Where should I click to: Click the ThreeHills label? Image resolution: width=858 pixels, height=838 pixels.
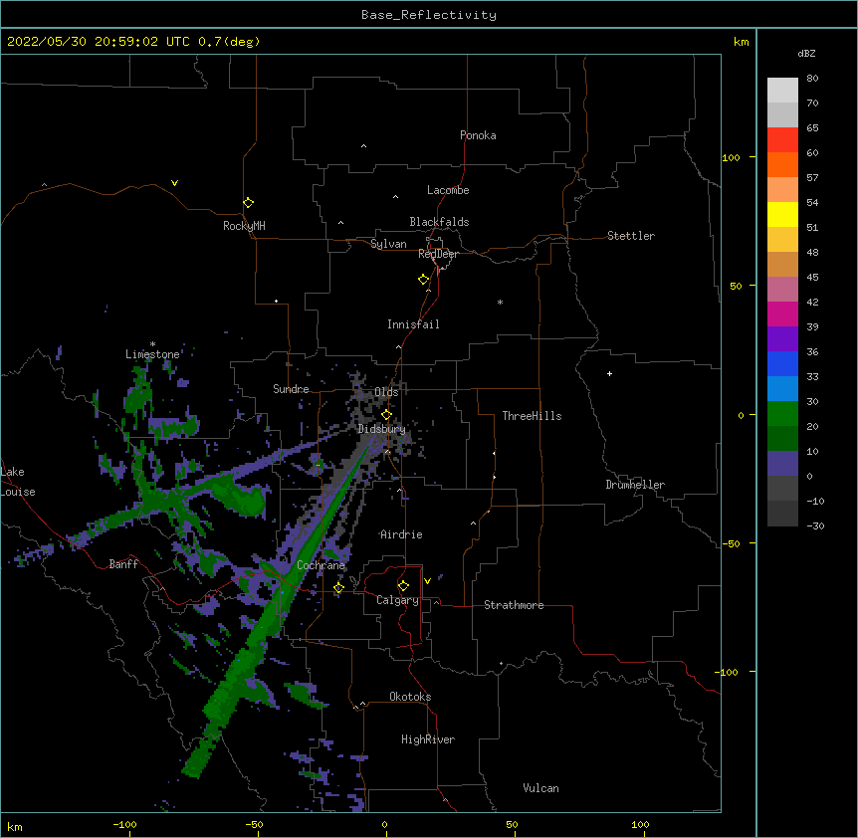[532, 416]
